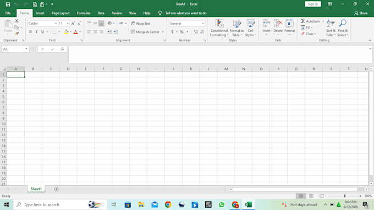
Task: Click Merge & Center button
Action: tap(145, 32)
